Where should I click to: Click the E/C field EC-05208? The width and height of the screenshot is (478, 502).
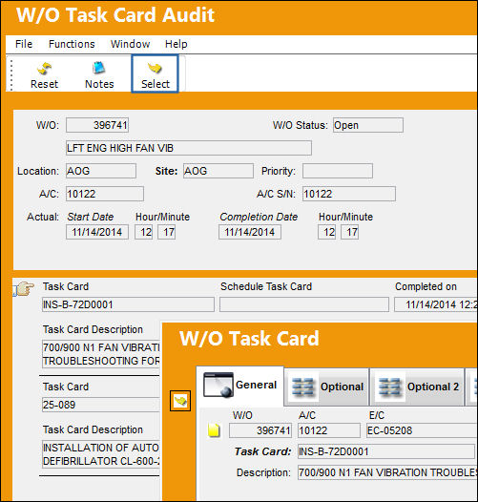tap(422, 430)
